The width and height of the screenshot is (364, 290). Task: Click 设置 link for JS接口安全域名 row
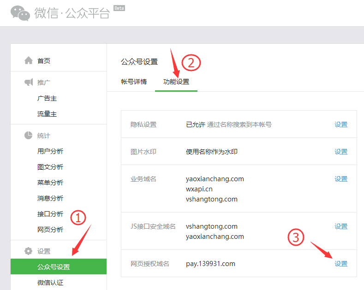tap(340, 226)
